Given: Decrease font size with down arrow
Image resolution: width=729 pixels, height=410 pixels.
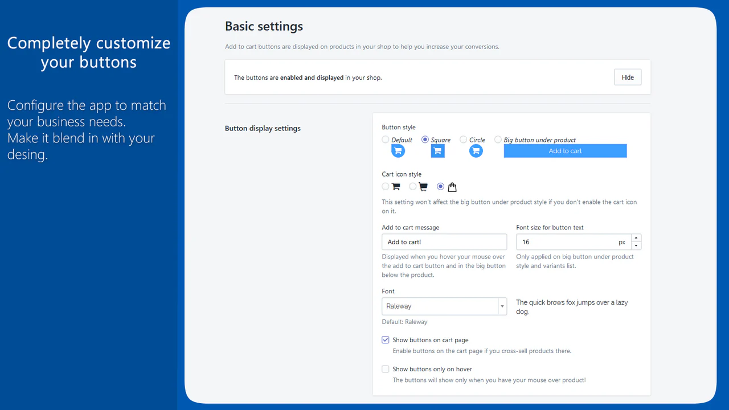Looking at the screenshot, I should tap(636, 246).
